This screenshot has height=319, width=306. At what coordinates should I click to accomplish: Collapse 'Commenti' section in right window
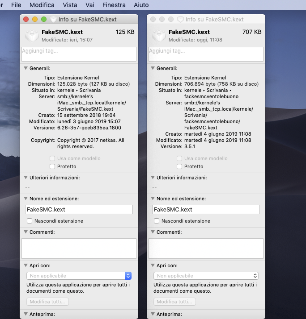153,232
